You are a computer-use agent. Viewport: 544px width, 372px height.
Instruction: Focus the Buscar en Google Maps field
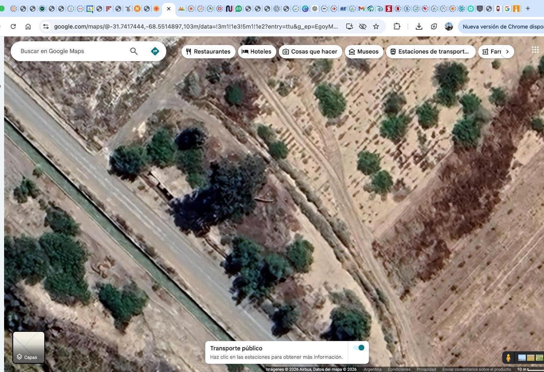click(73, 51)
